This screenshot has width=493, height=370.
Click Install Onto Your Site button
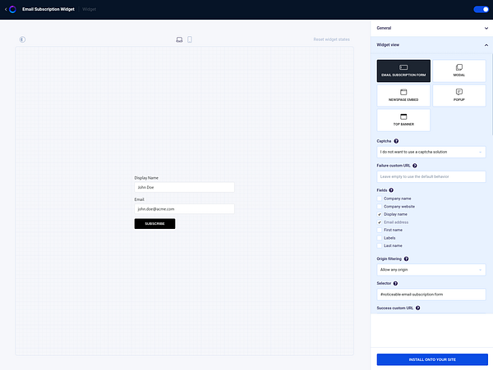coord(432,359)
